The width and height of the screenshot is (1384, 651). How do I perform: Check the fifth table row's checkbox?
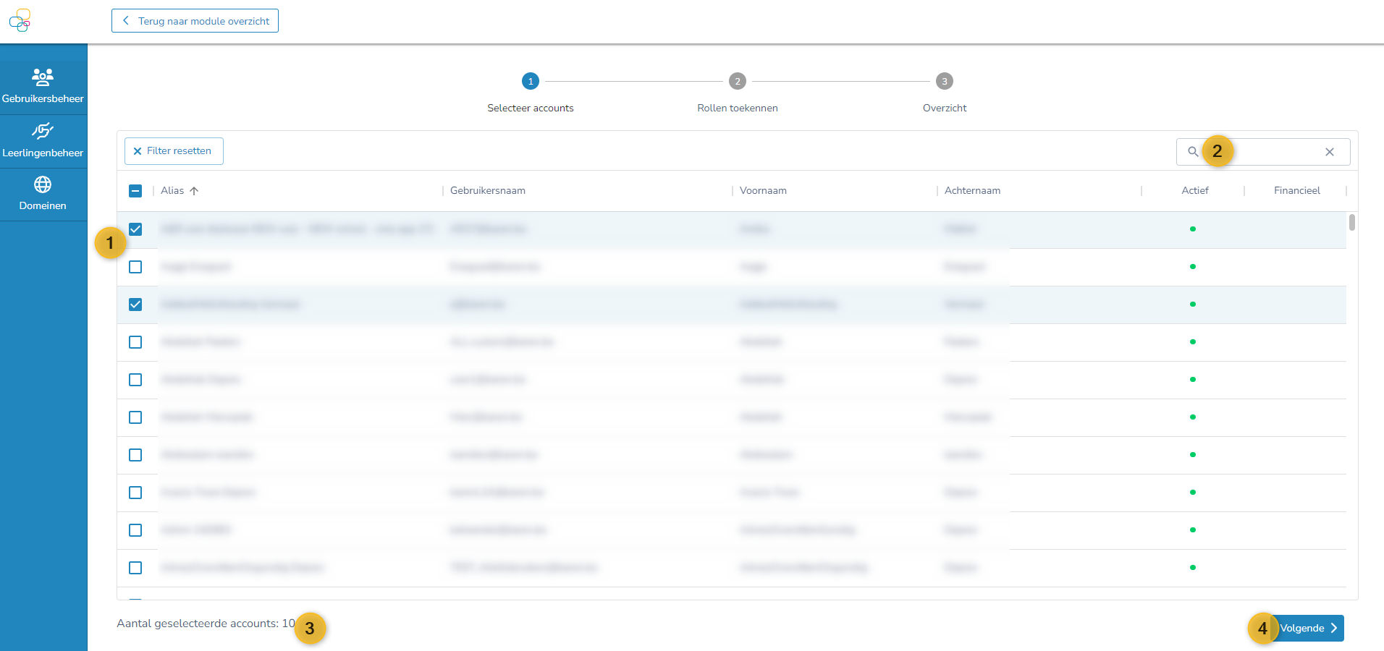[x=135, y=380]
